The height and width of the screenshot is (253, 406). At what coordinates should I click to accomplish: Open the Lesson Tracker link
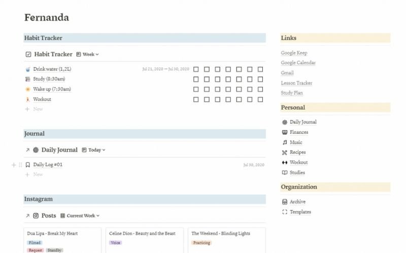click(296, 83)
